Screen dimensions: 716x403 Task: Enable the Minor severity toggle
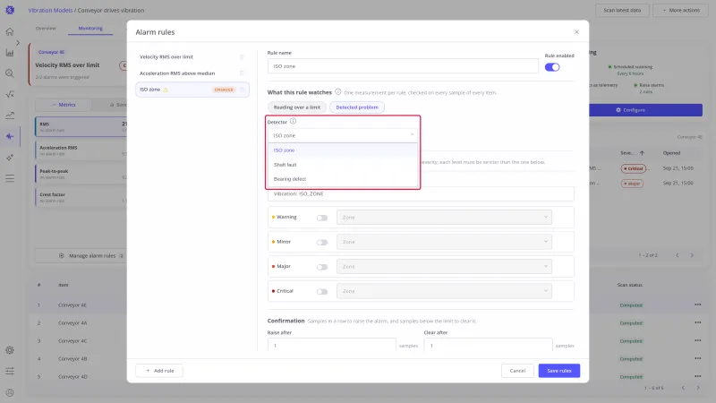click(x=322, y=242)
